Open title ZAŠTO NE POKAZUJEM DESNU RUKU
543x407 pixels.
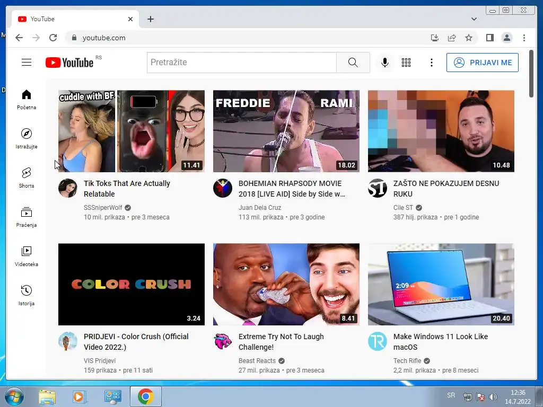[446, 189]
